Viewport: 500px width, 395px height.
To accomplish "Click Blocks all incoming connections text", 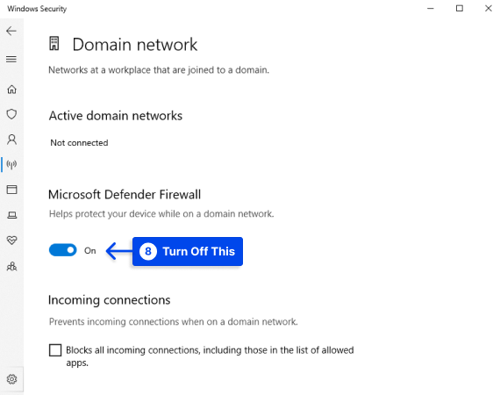I will pyautogui.click(x=210, y=356).
